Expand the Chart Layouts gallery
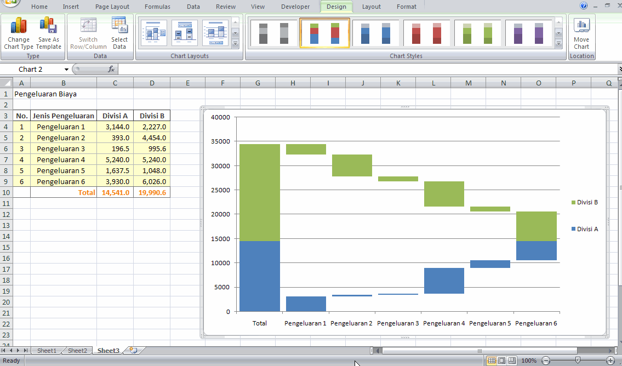This screenshot has height=366, width=622. coord(236,42)
